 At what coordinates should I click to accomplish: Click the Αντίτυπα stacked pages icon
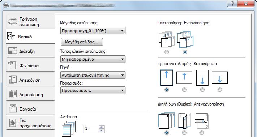[69, 129]
